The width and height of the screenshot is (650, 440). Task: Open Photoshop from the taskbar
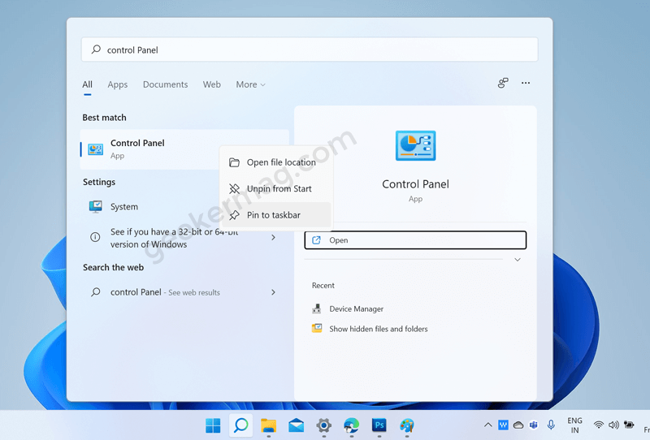[379, 425]
